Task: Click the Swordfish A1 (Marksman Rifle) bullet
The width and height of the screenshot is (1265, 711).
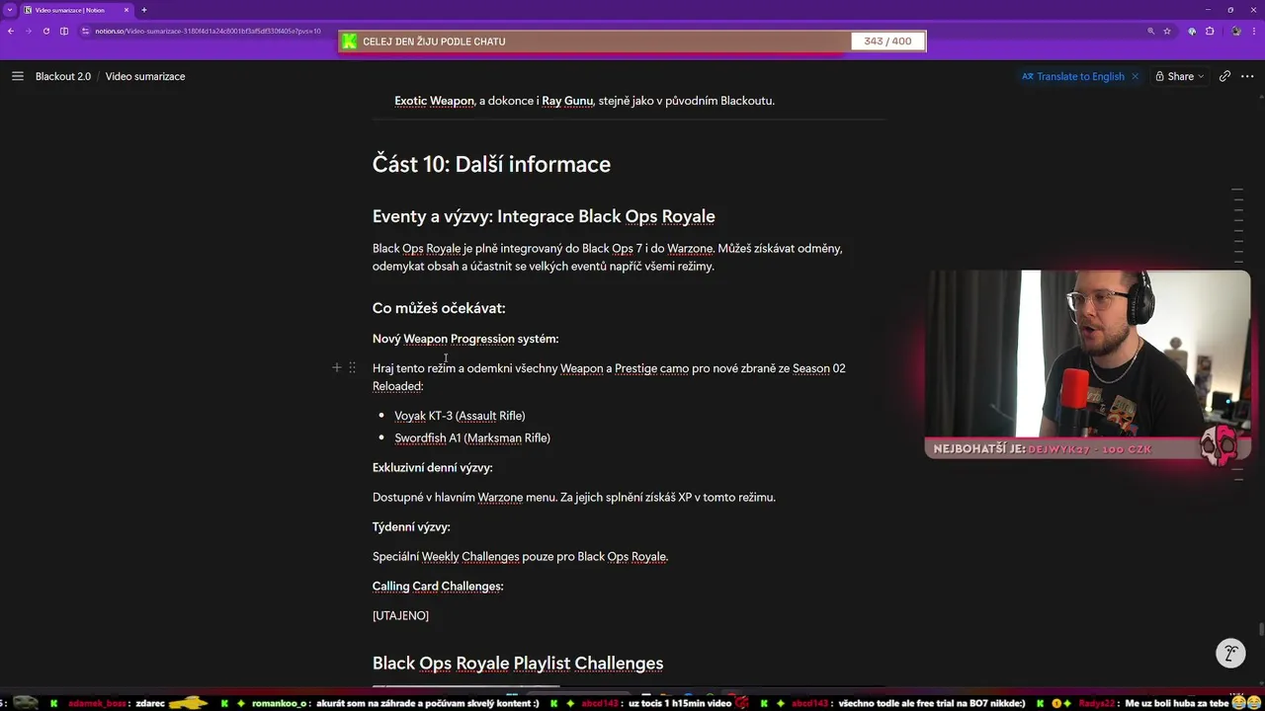Action: pos(472,437)
